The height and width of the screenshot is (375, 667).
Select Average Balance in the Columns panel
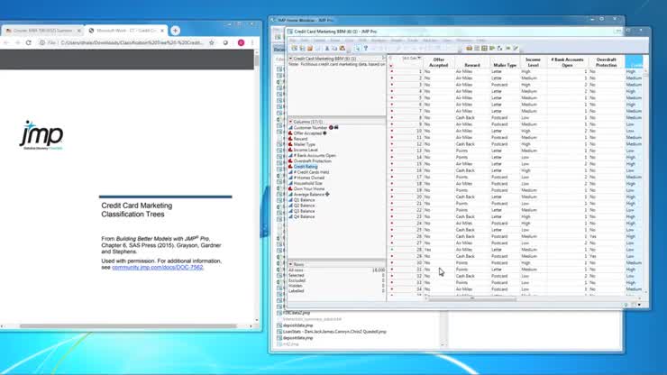coord(308,194)
